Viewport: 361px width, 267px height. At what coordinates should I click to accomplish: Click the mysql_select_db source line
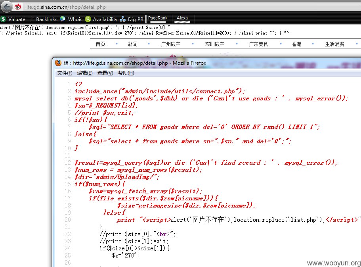[211, 98]
